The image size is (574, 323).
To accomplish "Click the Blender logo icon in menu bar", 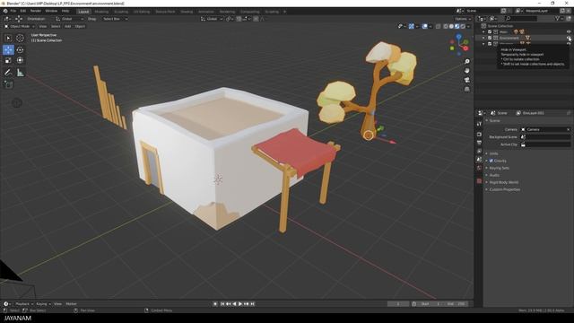I will coord(5,11).
